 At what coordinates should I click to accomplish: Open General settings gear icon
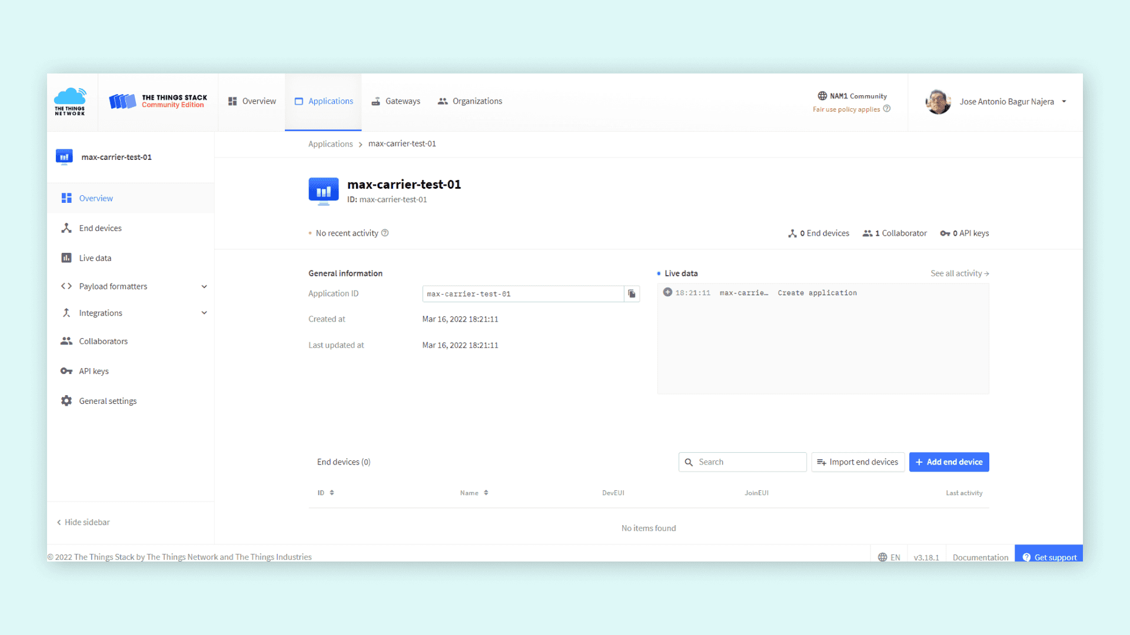tap(67, 401)
